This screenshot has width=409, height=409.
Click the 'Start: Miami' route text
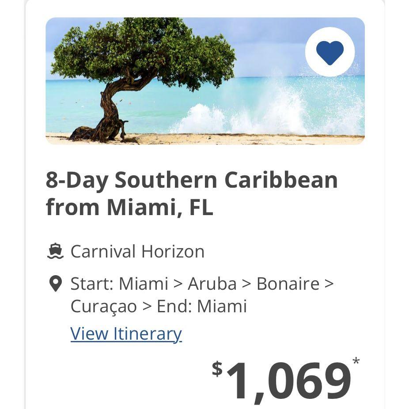[x=119, y=284]
